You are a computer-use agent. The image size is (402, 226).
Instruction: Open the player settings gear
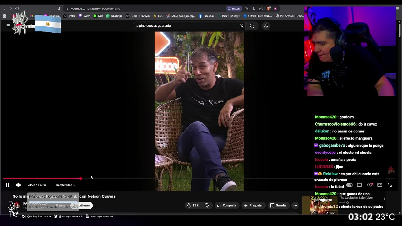point(370,185)
